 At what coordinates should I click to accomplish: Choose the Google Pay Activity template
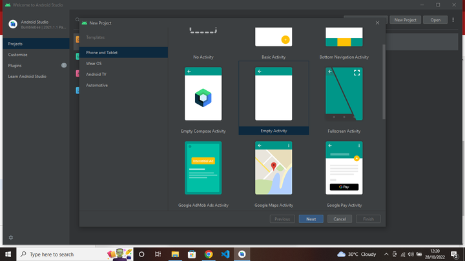[x=344, y=168]
